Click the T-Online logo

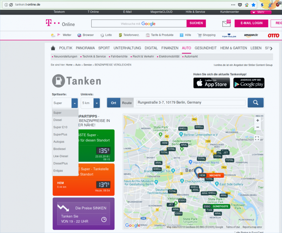pyautogui.click(x=60, y=23)
